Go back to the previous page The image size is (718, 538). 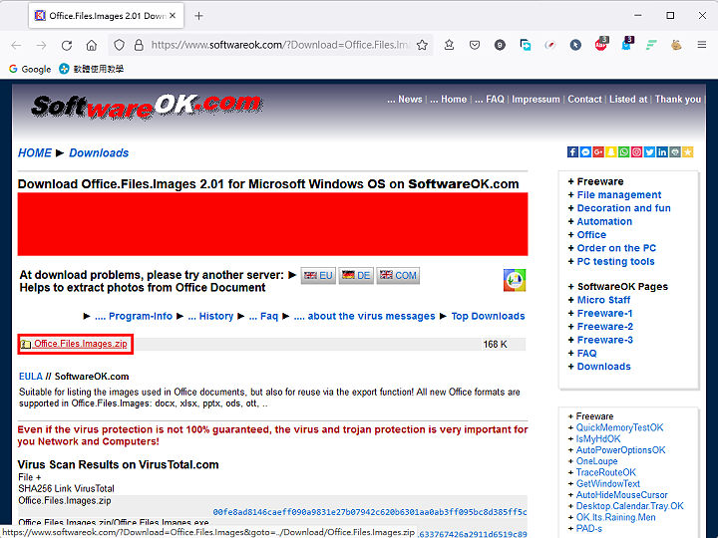[x=17, y=45]
